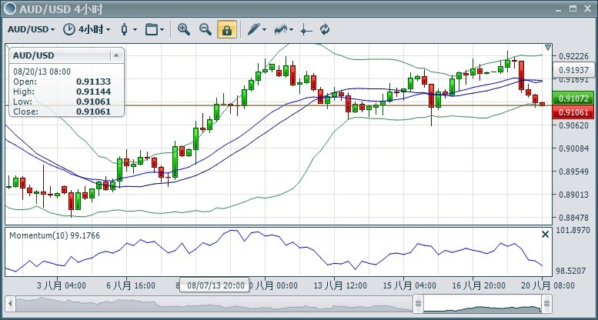Click the 3 八月 04:00 axis label

61,285
